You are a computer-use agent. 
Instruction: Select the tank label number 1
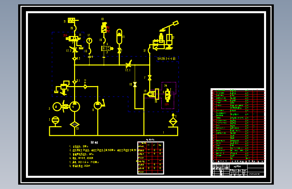point(163,133)
